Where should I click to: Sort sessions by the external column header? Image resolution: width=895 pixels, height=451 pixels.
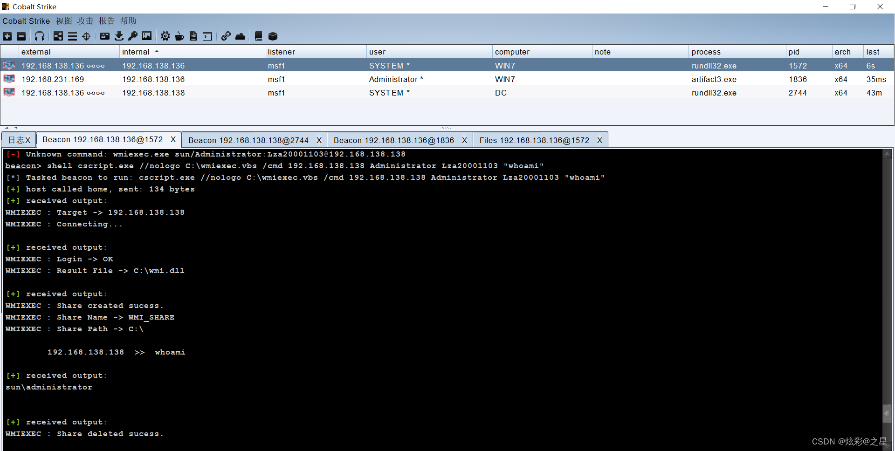click(x=69, y=52)
